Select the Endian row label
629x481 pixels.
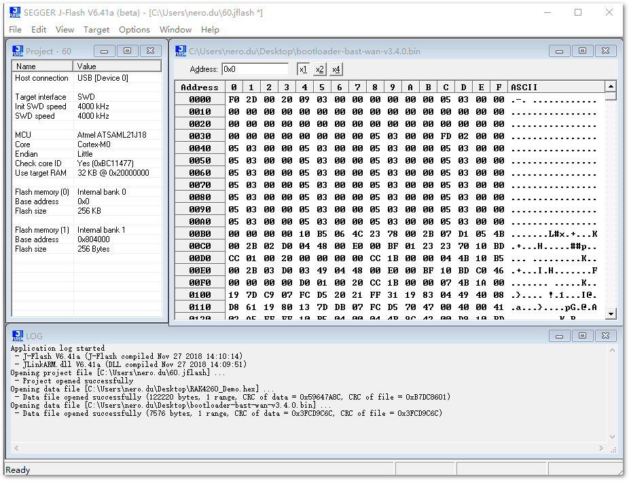coord(26,154)
